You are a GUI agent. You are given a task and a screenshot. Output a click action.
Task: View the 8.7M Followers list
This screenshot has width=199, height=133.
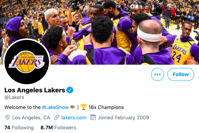[58, 127]
